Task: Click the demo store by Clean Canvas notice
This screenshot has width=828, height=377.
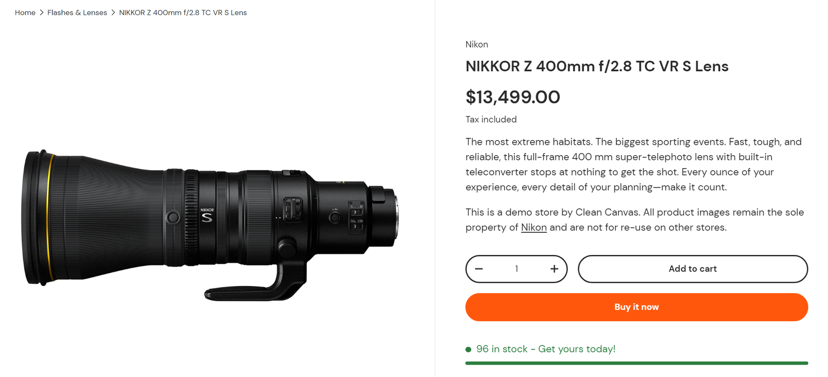Action: (x=634, y=213)
